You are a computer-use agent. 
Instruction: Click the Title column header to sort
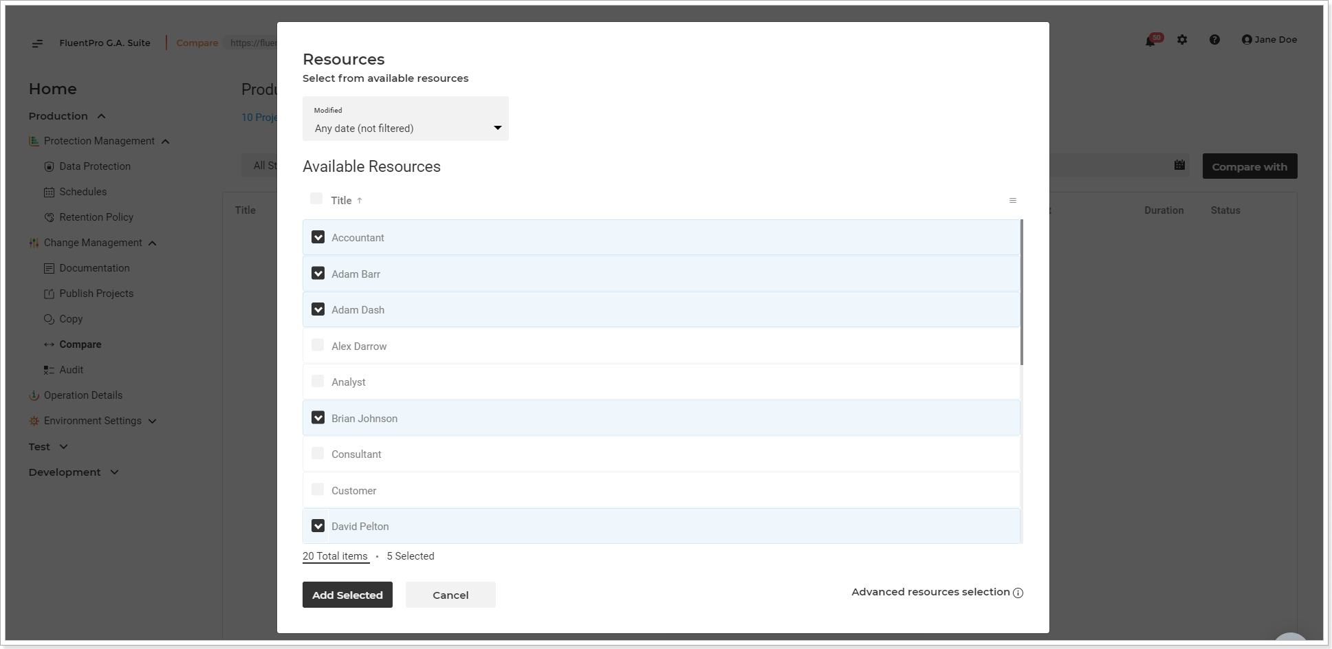pos(341,201)
